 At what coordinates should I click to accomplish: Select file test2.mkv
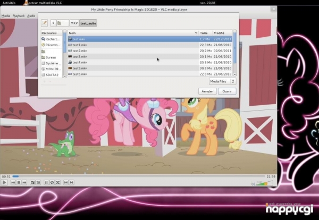[x=150, y=51]
